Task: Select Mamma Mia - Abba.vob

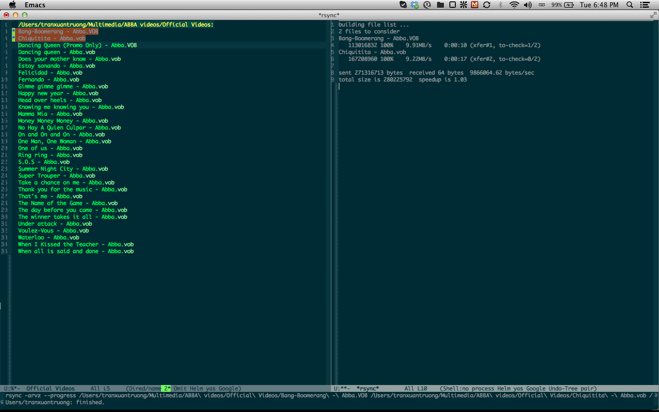Action: click(x=50, y=114)
